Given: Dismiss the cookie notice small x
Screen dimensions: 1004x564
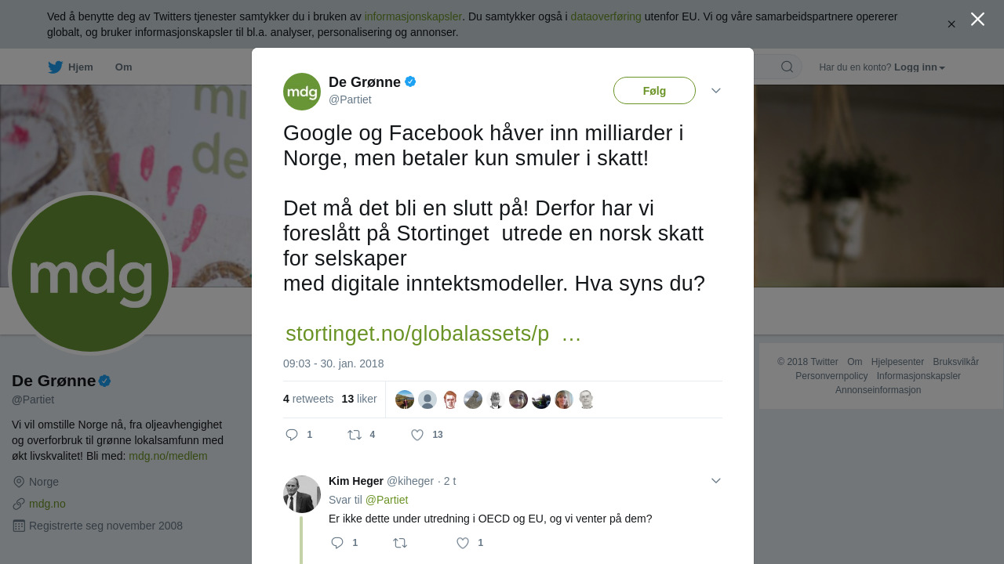Looking at the screenshot, I should [x=951, y=24].
